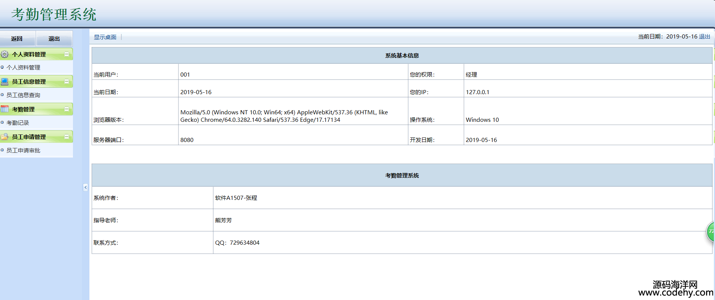The height and width of the screenshot is (300, 715).
Task: Click the 系统基本信息 table header
Action: coord(402,55)
